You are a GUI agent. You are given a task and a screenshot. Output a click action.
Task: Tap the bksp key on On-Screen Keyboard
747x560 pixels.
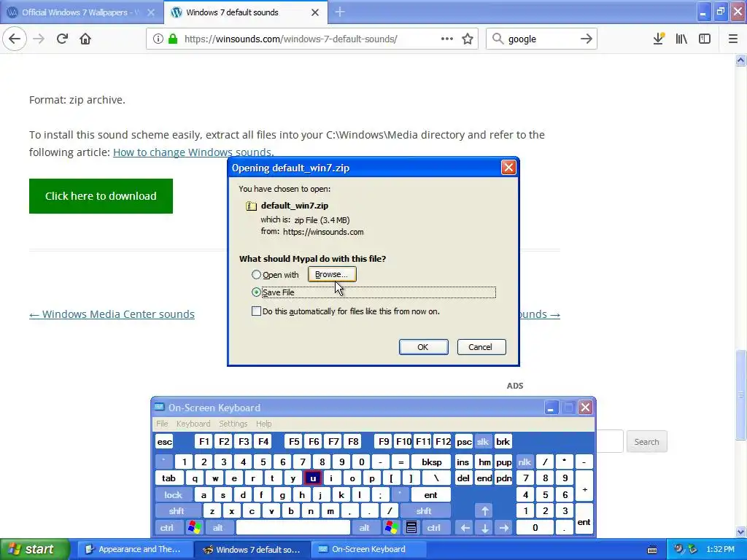click(432, 462)
